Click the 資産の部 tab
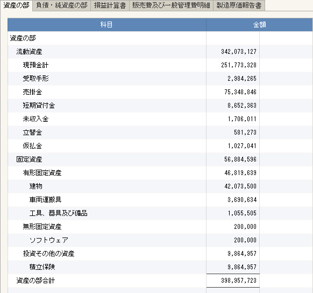 coord(16,5)
